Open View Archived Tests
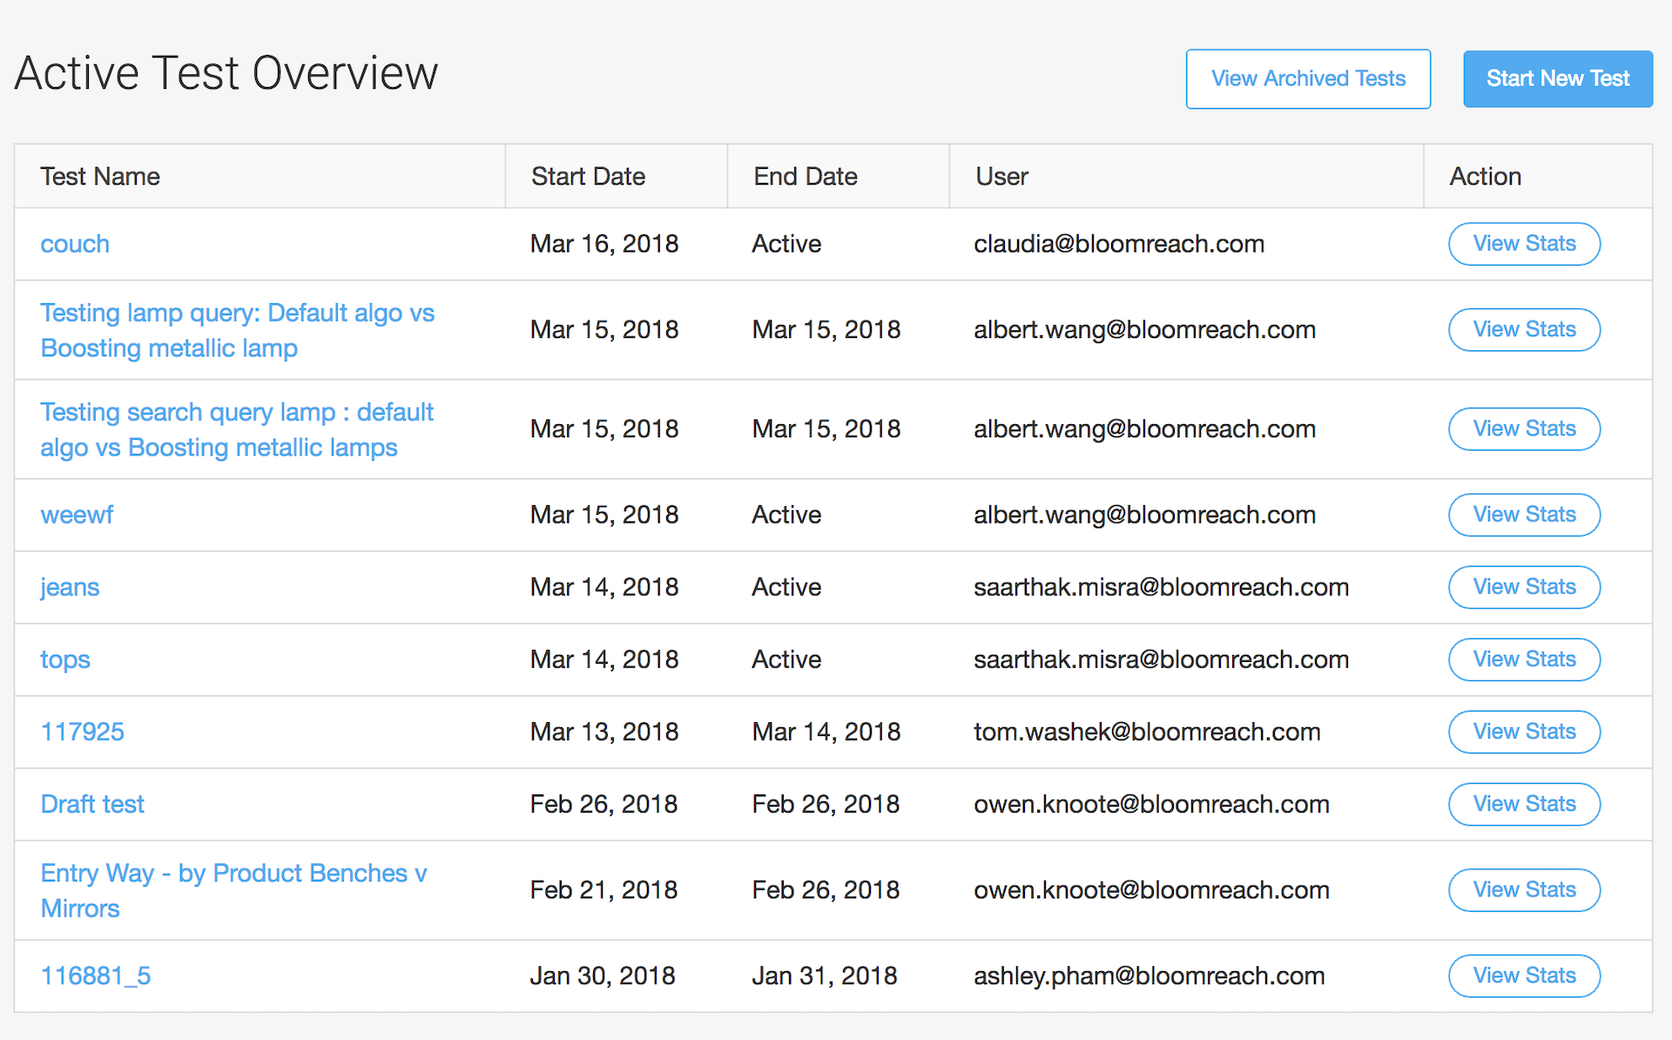 [x=1307, y=78]
